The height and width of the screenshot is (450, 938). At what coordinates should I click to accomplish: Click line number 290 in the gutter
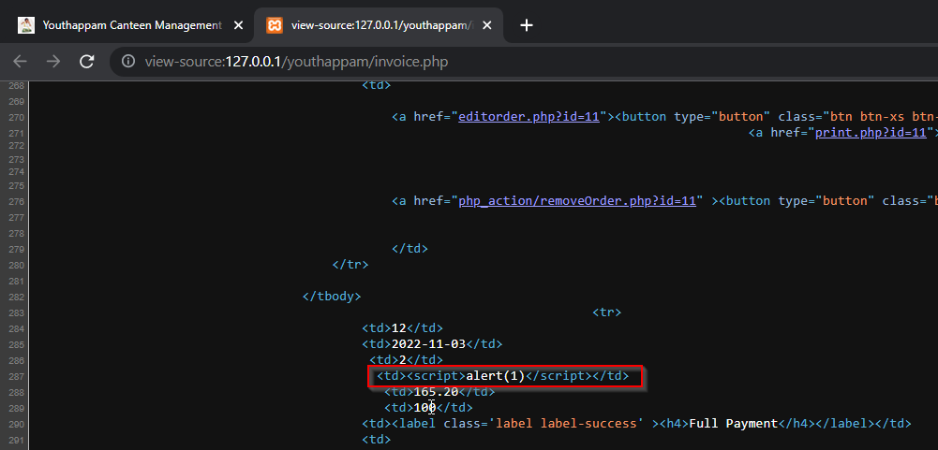click(x=16, y=424)
